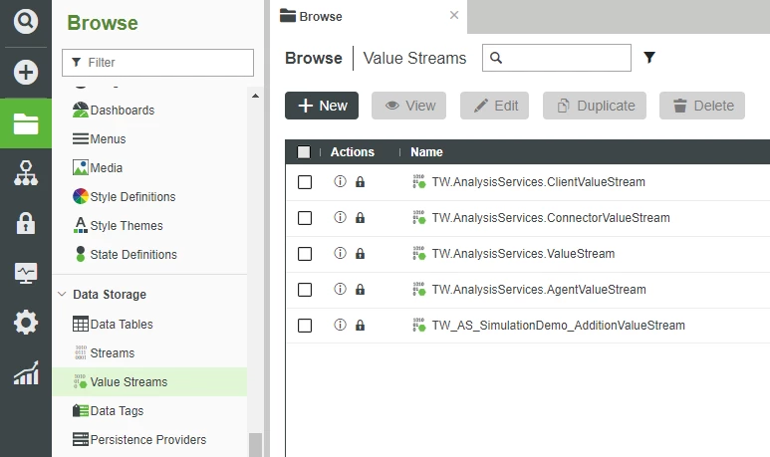This screenshot has height=457, width=770.
Task: Select Value Streams in the tree
Action: (149, 382)
